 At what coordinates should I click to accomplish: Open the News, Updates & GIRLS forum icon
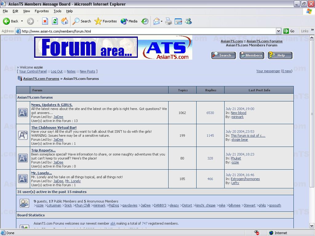pyautogui.click(x=23, y=112)
